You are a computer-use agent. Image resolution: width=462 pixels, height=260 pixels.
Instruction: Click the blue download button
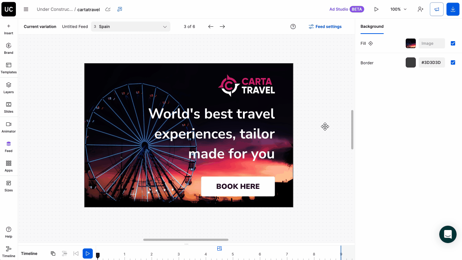tap(453, 9)
